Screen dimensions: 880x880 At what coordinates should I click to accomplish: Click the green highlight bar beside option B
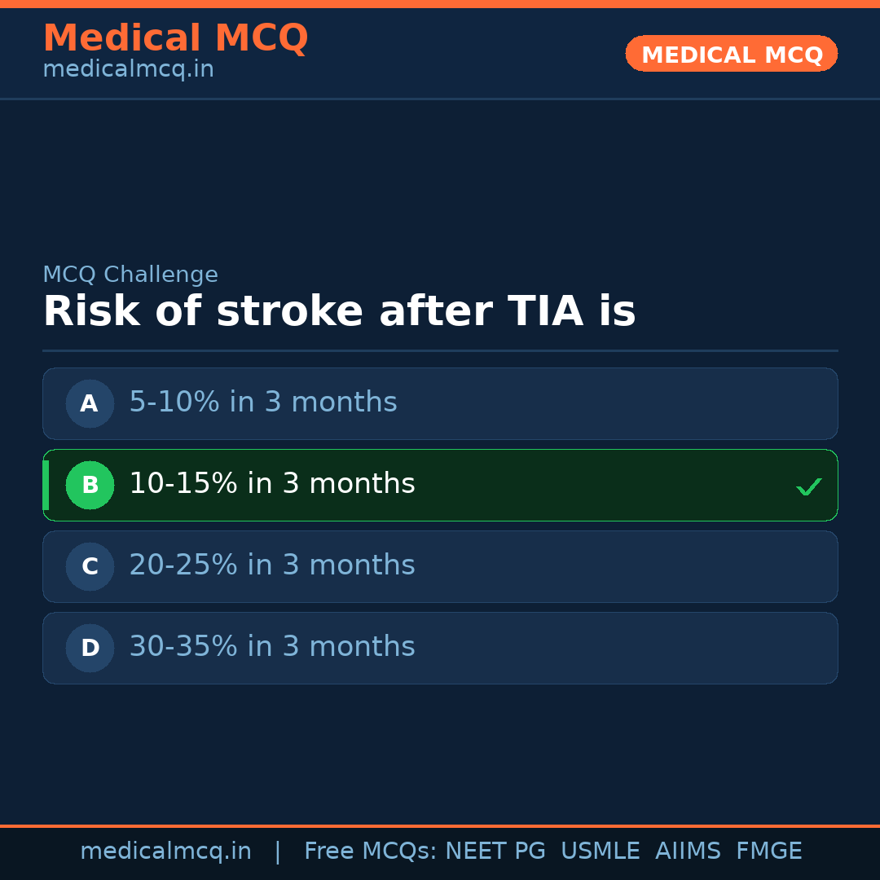point(46,485)
